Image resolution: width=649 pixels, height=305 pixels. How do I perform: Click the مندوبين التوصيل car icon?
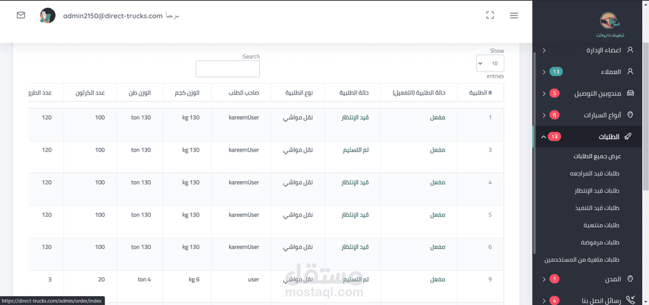pos(631,93)
